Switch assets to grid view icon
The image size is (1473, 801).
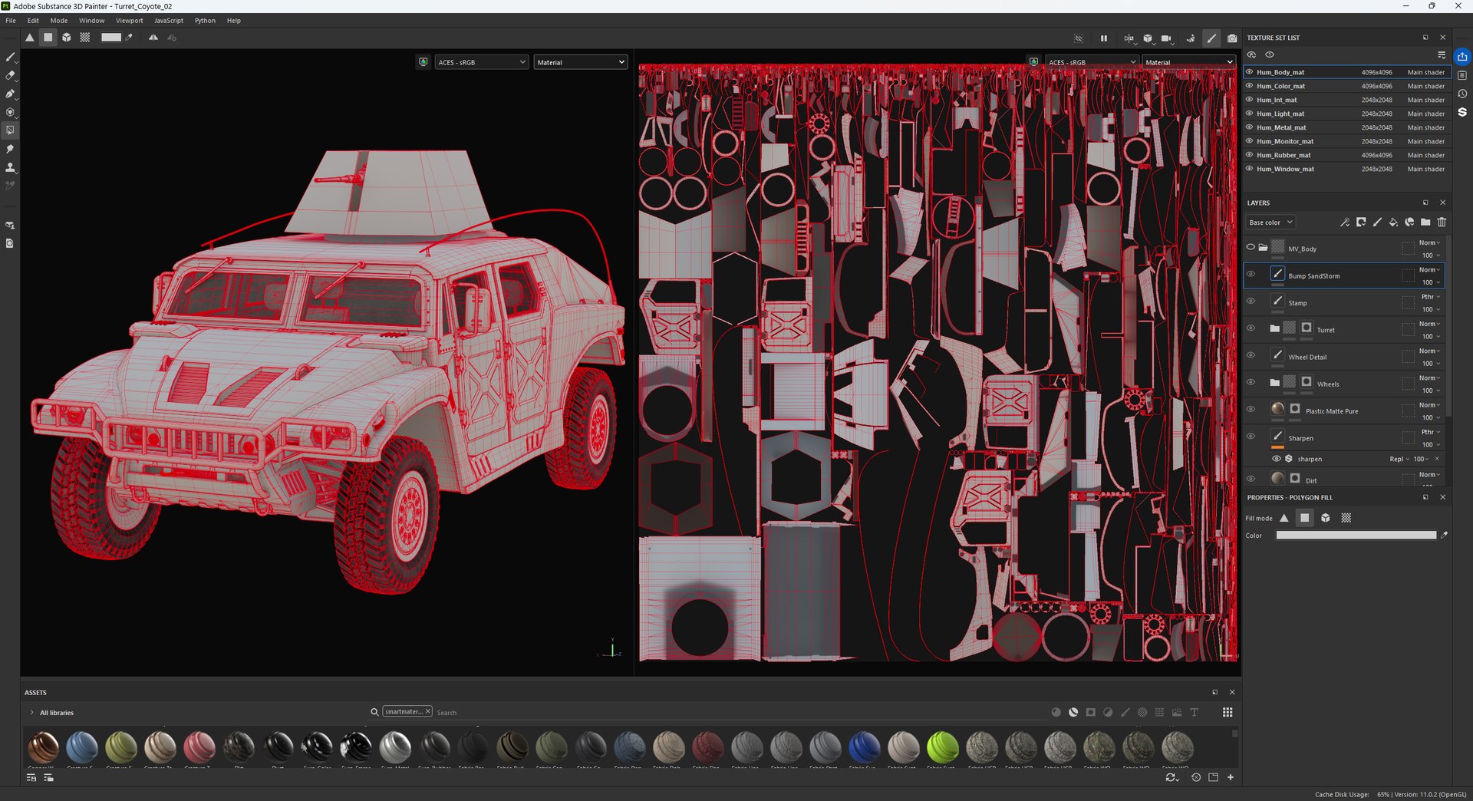pyautogui.click(x=1227, y=713)
